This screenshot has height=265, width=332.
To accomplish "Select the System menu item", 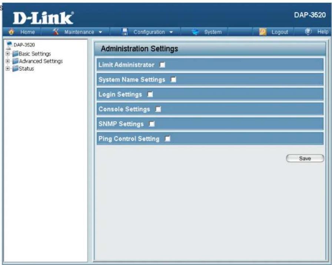I will (x=213, y=32).
